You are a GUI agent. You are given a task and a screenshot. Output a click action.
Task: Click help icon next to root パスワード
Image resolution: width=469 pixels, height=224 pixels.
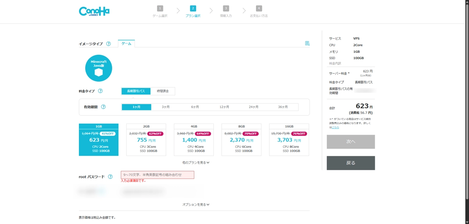(x=110, y=177)
